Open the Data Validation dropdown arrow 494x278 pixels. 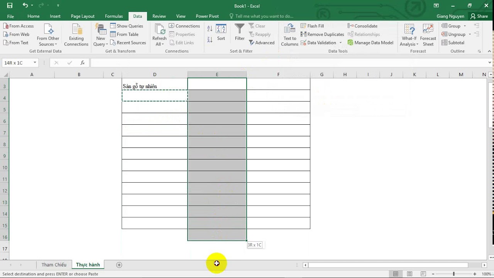[x=340, y=43]
